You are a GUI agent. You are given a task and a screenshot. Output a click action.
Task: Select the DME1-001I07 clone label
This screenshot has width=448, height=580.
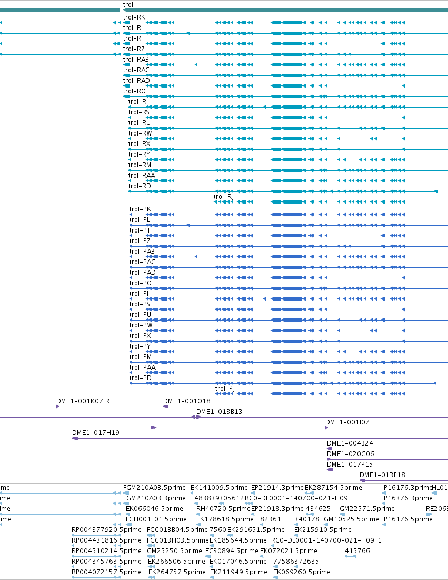(347, 422)
